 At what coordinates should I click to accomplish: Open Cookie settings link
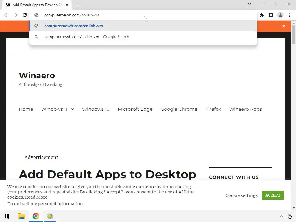point(241,195)
